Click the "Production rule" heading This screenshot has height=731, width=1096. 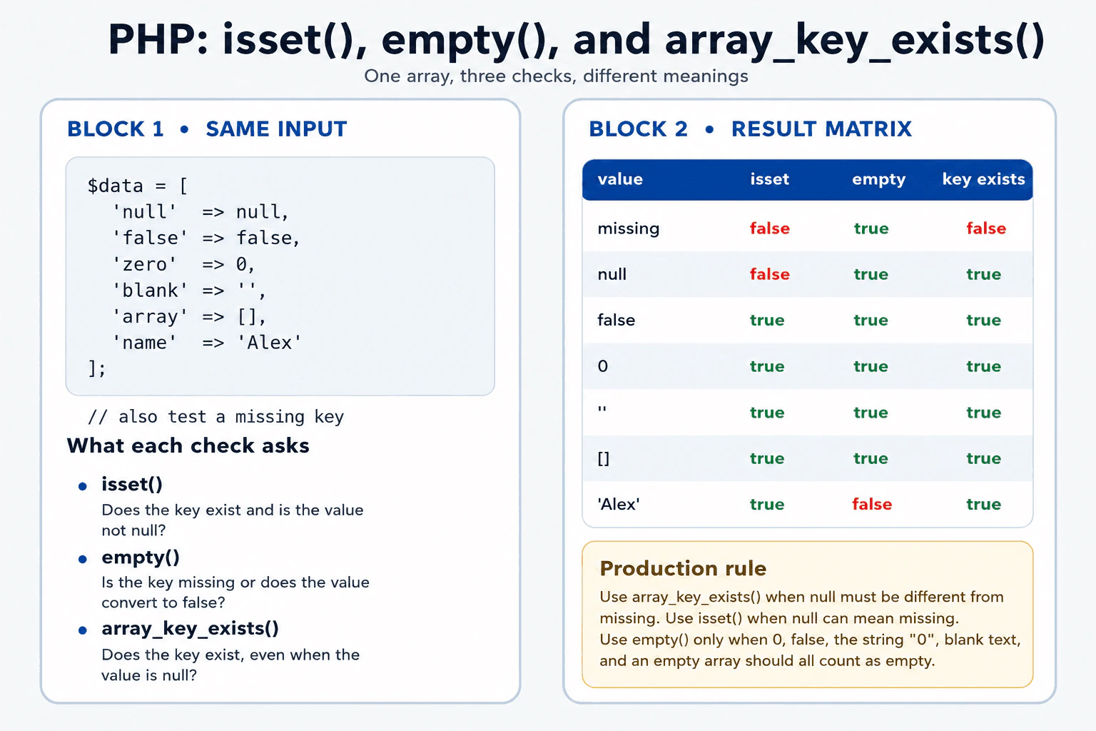click(683, 568)
